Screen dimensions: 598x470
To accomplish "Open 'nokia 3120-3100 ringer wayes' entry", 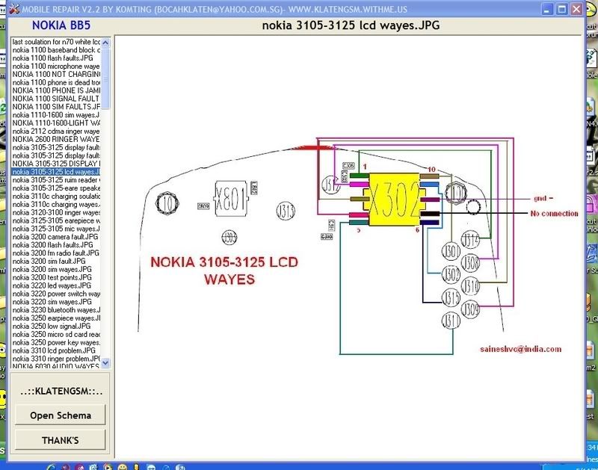I will 56,212.
